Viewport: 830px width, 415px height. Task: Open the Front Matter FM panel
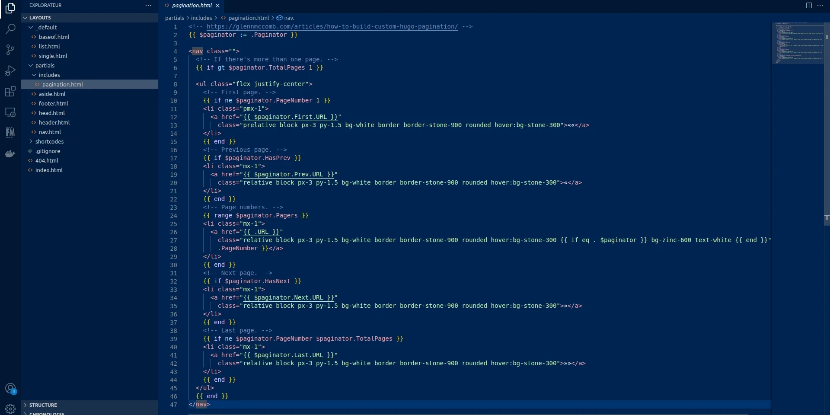[x=10, y=133]
